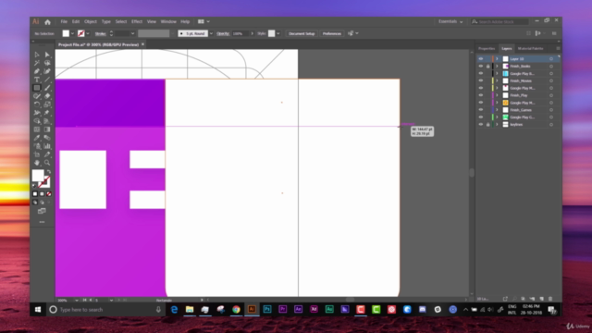The height and width of the screenshot is (333, 592).
Task: Select the Hand tool
Action: (x=37, y=163)
